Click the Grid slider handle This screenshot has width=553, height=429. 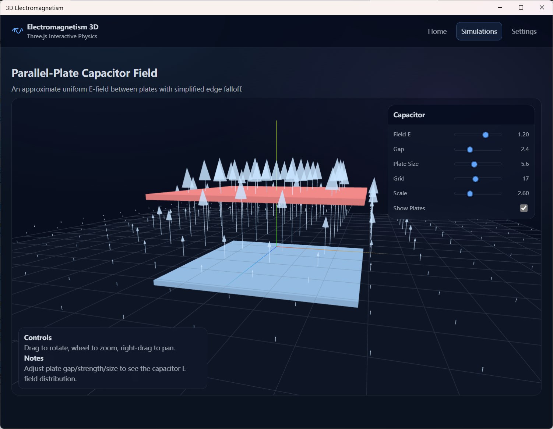click(476, 179)
